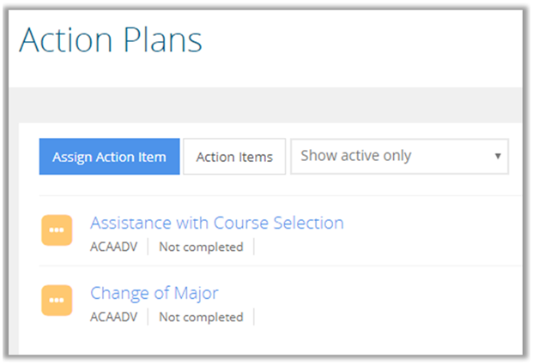This screenshot has height=364, width=533.
Task: Click the "Show active only" text in filter
Action: [x=355, y=156]
